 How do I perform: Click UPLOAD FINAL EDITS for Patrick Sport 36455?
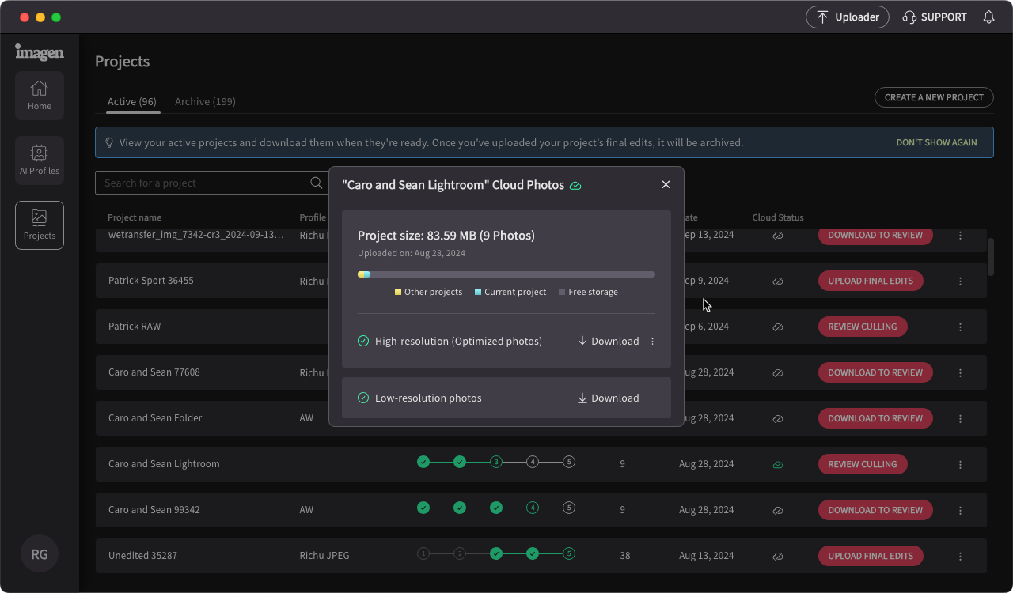pyautogui.click(x=871, y=281)
